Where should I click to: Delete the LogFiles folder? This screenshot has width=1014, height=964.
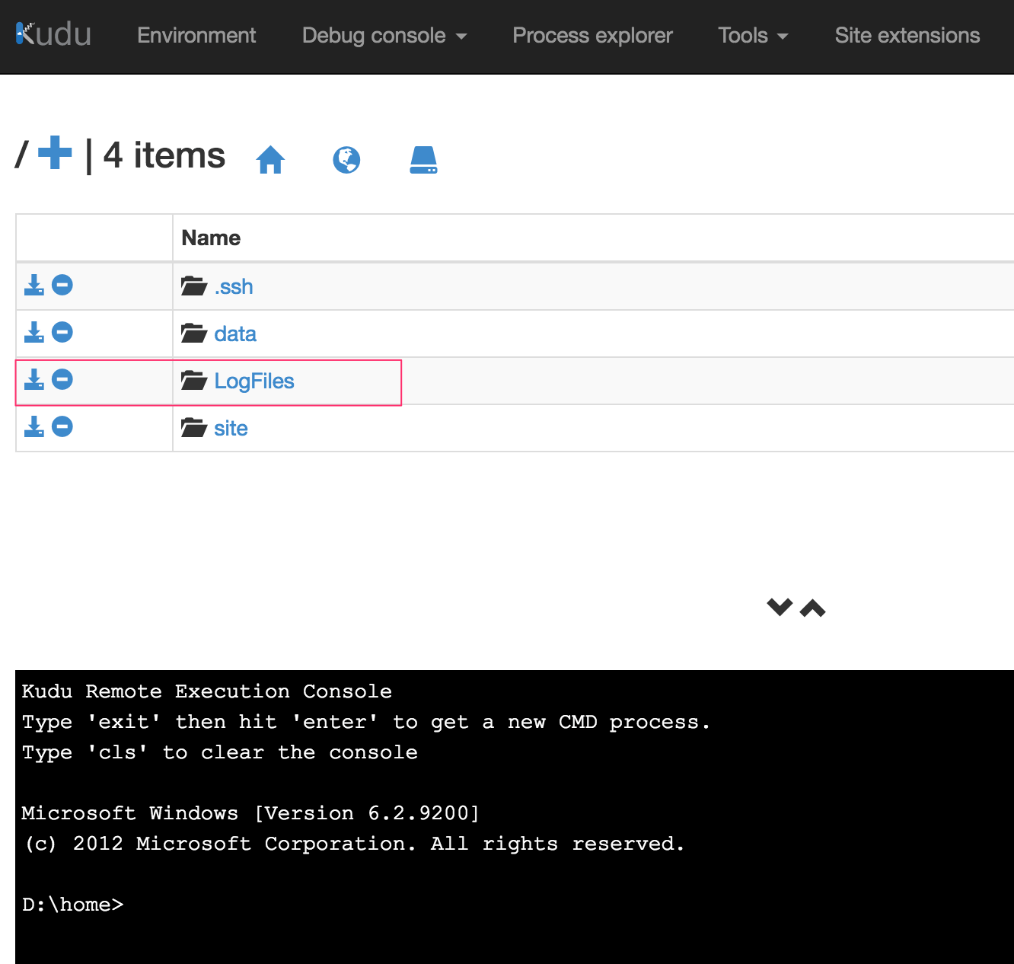62,380
